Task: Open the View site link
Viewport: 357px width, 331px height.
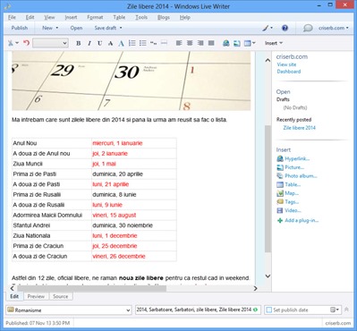Action: pos(286,64)
